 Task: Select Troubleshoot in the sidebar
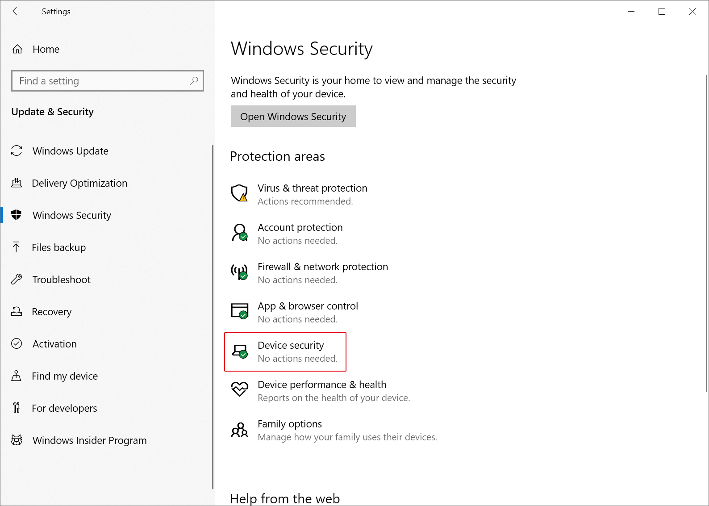click(x=61, y=280)
